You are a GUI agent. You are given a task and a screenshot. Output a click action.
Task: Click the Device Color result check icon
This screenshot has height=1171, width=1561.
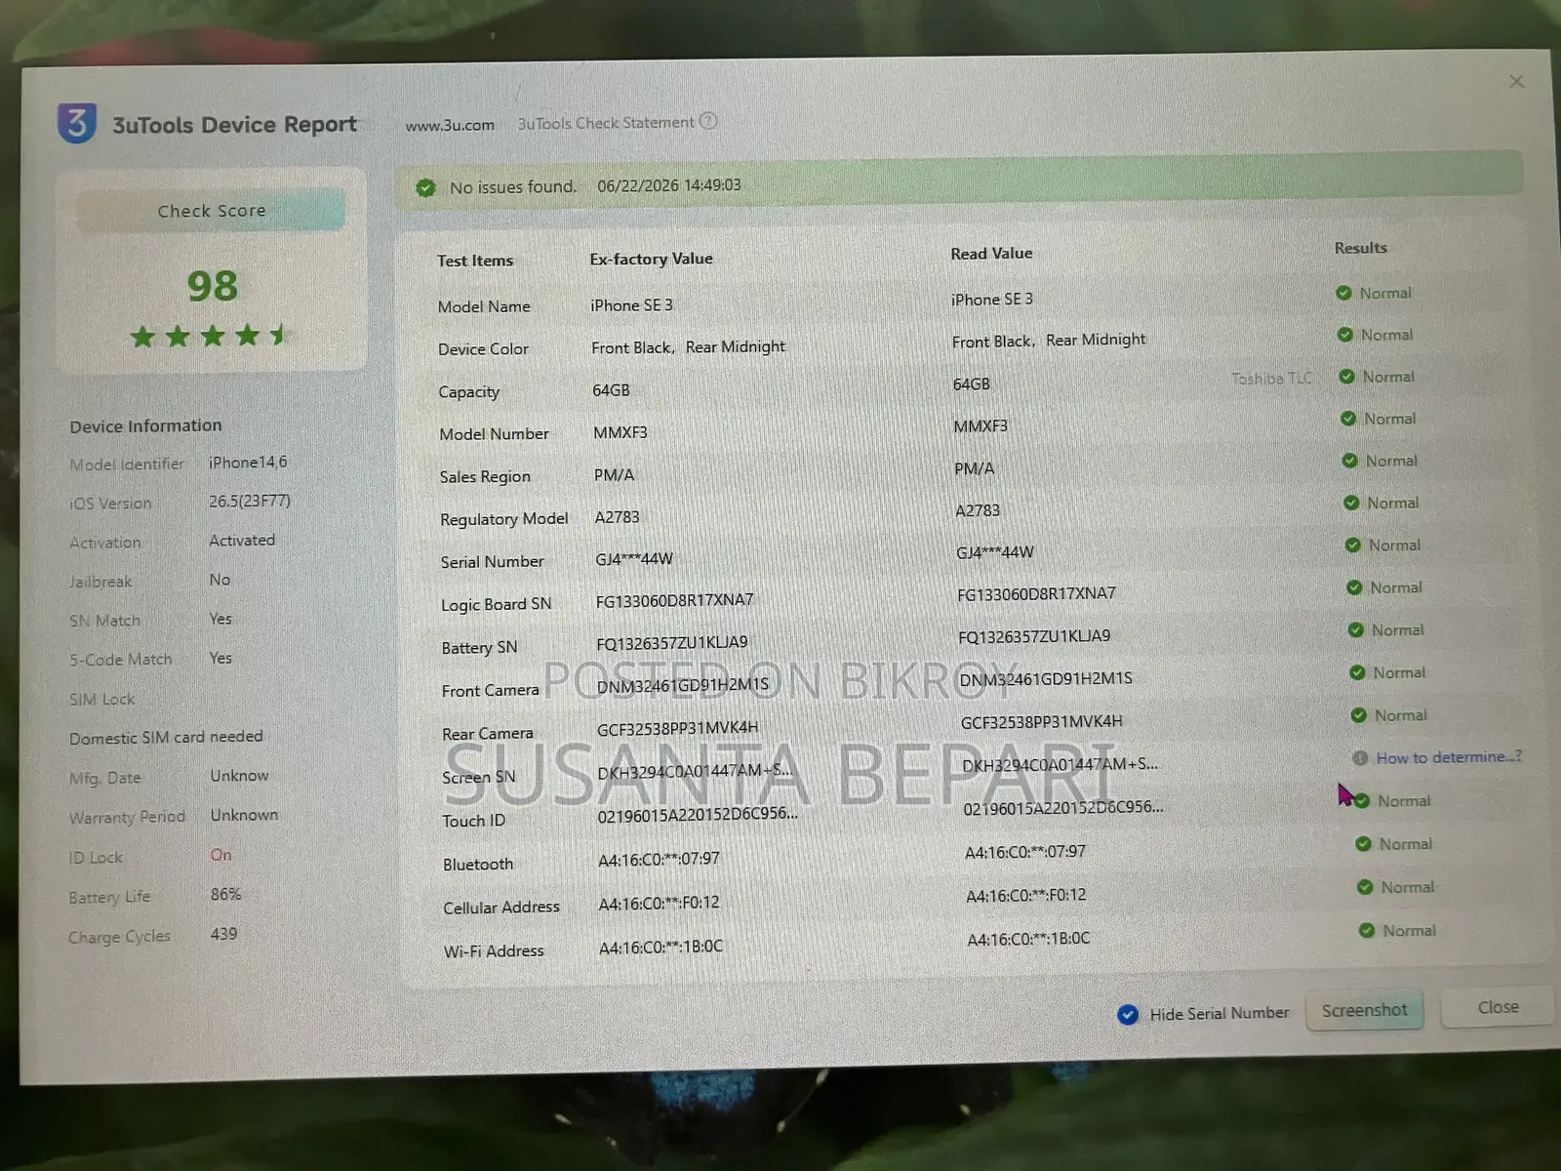(1344, 335)
